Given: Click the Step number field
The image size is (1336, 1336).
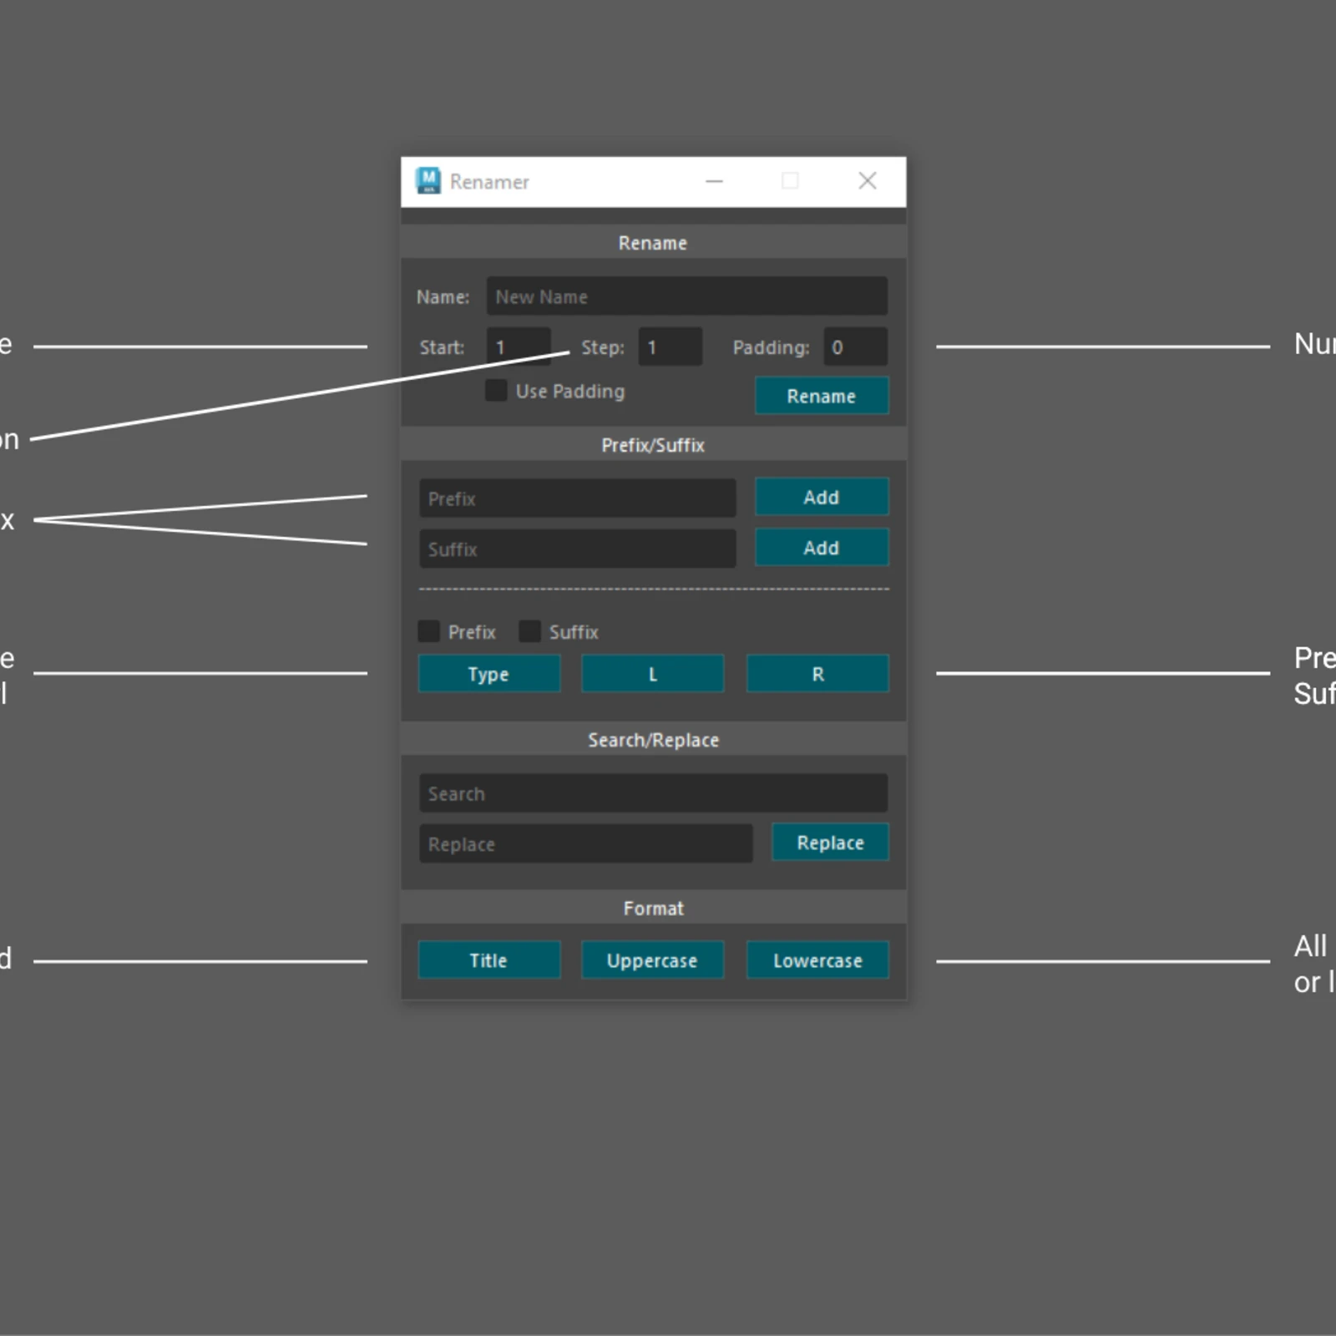Looking at the screenshot, I should (x=671, y=347).
